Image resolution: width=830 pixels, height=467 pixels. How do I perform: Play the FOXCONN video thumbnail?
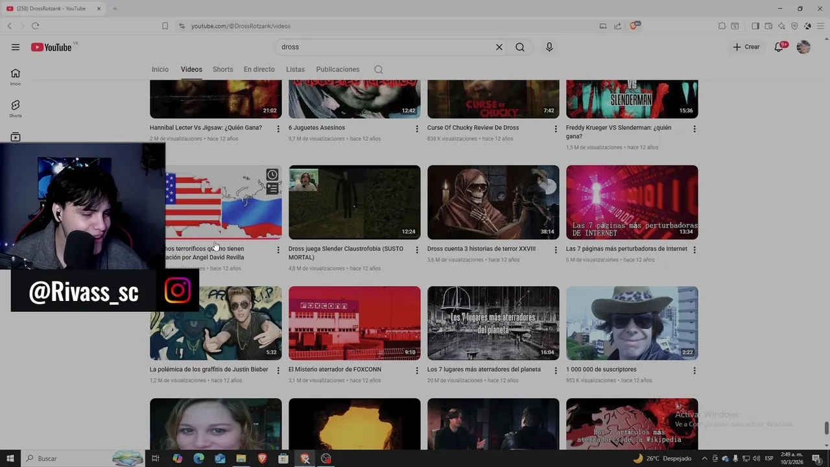pyautogui.click(x=355, y=323)
